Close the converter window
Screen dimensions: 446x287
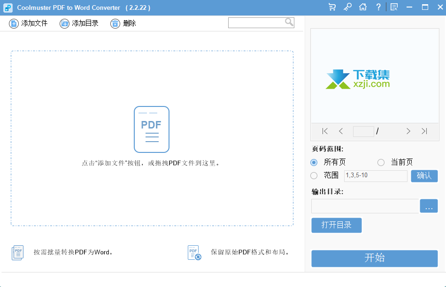440,7
